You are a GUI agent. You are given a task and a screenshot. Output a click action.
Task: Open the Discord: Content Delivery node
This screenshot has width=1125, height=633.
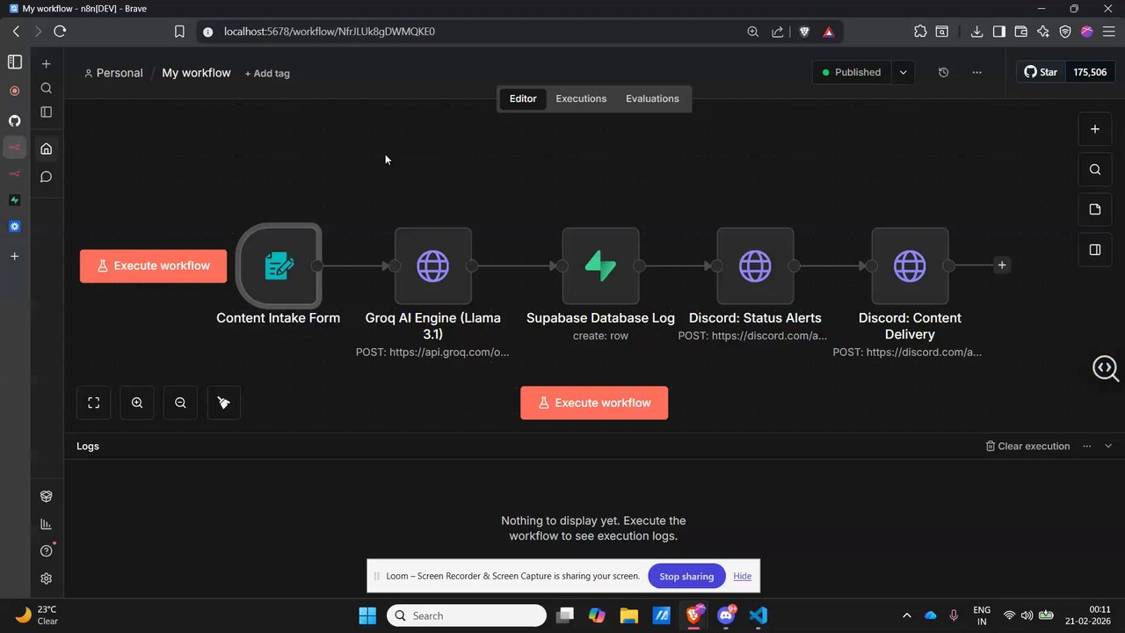pyautogui.click(x=910, y=266)
